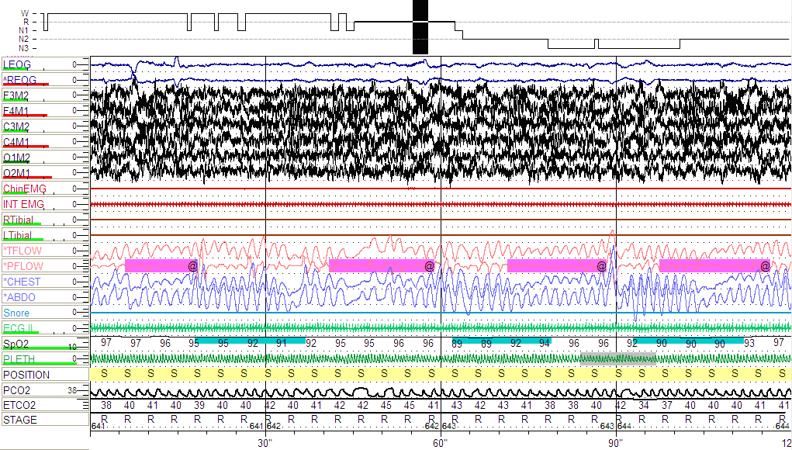Viewport: 792px width, 450px height.
Task: Select the gray artifact bar on PLETH trace
Action: click(618, 358)
